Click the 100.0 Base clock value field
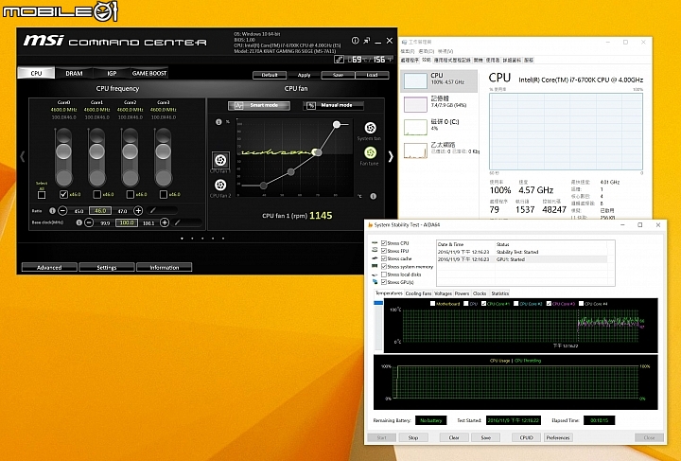 click(x=127, y=222)
